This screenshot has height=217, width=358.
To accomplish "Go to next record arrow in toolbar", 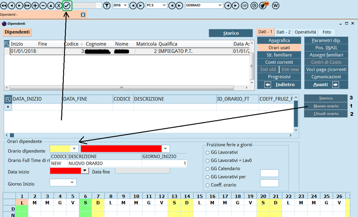I will (20, 5).
